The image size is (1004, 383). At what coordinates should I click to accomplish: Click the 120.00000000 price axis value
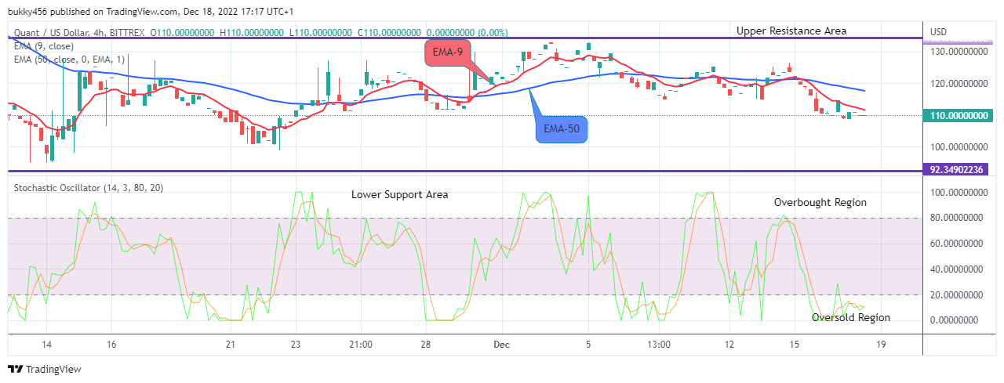(958, 83)
